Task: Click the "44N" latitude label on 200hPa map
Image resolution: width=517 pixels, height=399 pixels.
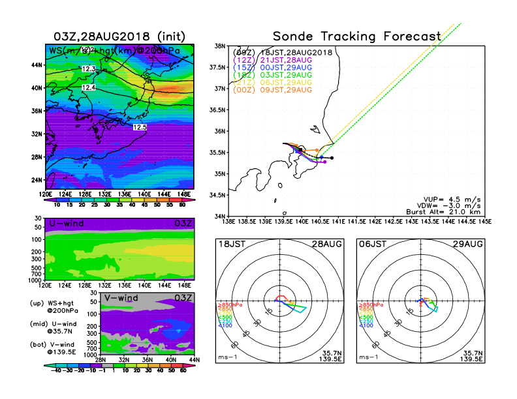Action: pyautogui.click(x=37, y=65)
